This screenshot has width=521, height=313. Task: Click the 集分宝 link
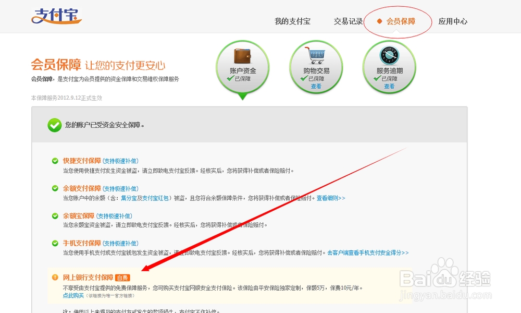tap(129, 198)
